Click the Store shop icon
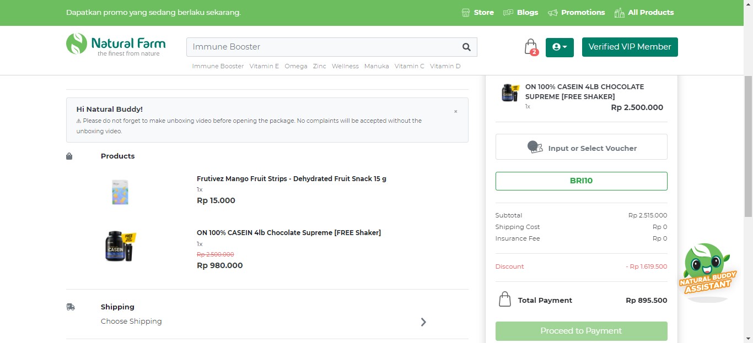 (466, 12)
